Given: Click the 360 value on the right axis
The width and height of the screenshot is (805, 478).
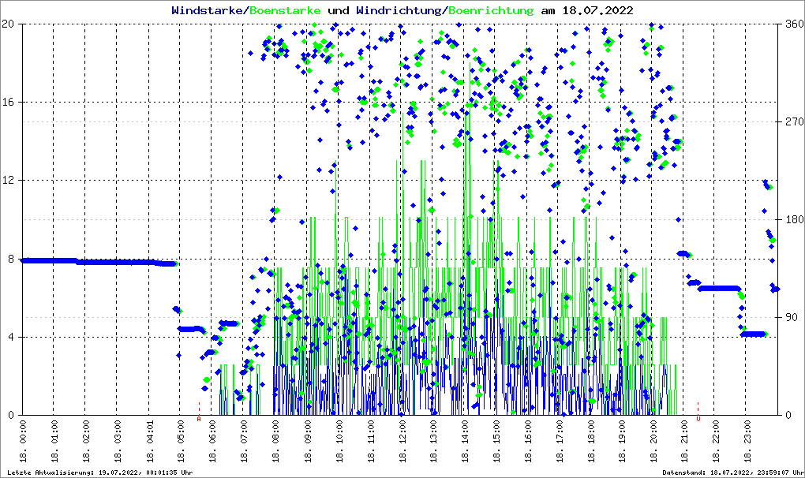Looking at the screenshot, I should tap(793, 24).
